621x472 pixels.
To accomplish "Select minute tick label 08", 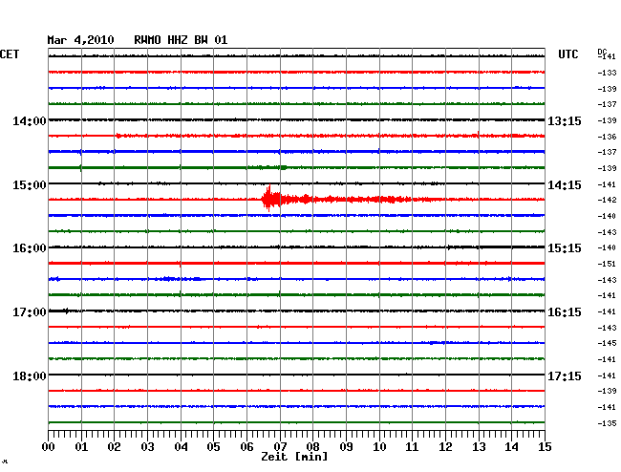I will (x=312, y=447).
